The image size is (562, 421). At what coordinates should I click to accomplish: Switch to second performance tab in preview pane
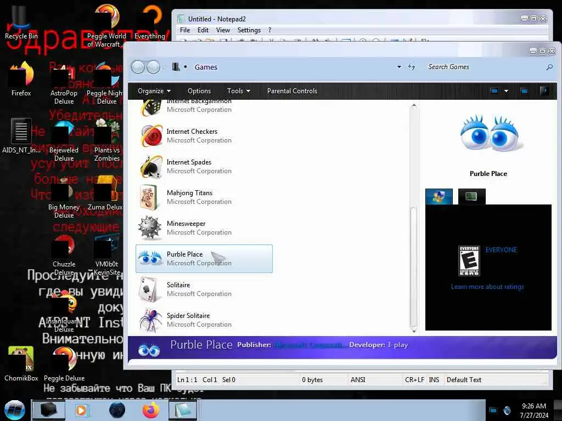pyautogui.click(x=471, y=197)
